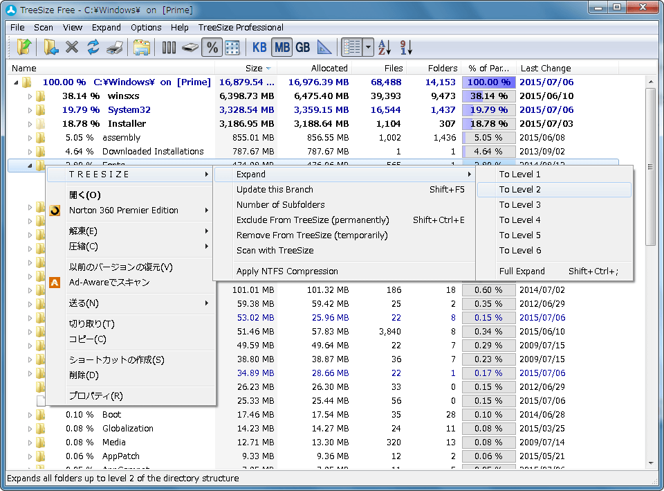
Task: Click the Stop scan X icon
Action: pyautogui.click(x=72, y=47)
